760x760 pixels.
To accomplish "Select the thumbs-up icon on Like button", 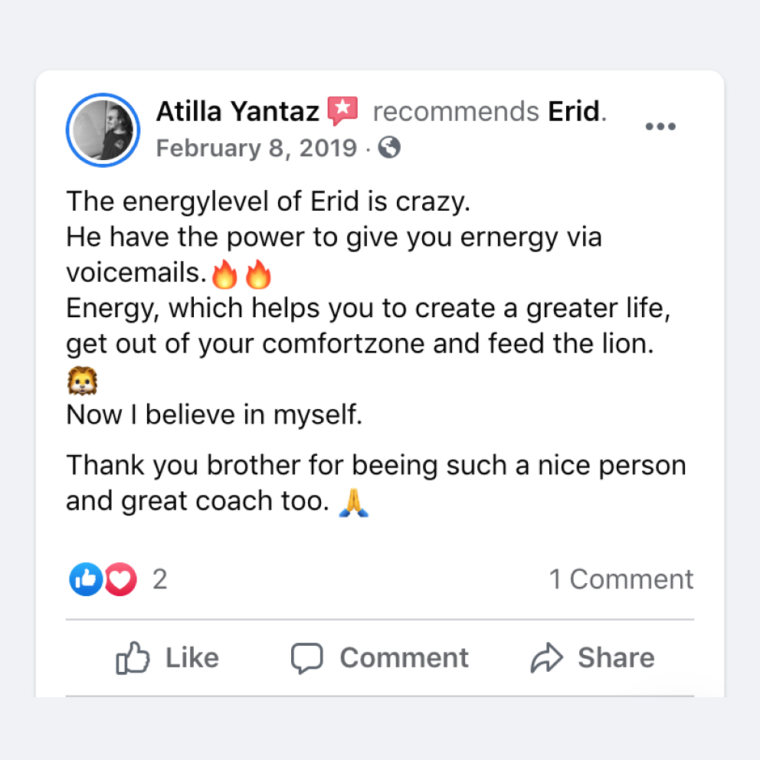I will (x=132, y=657).
